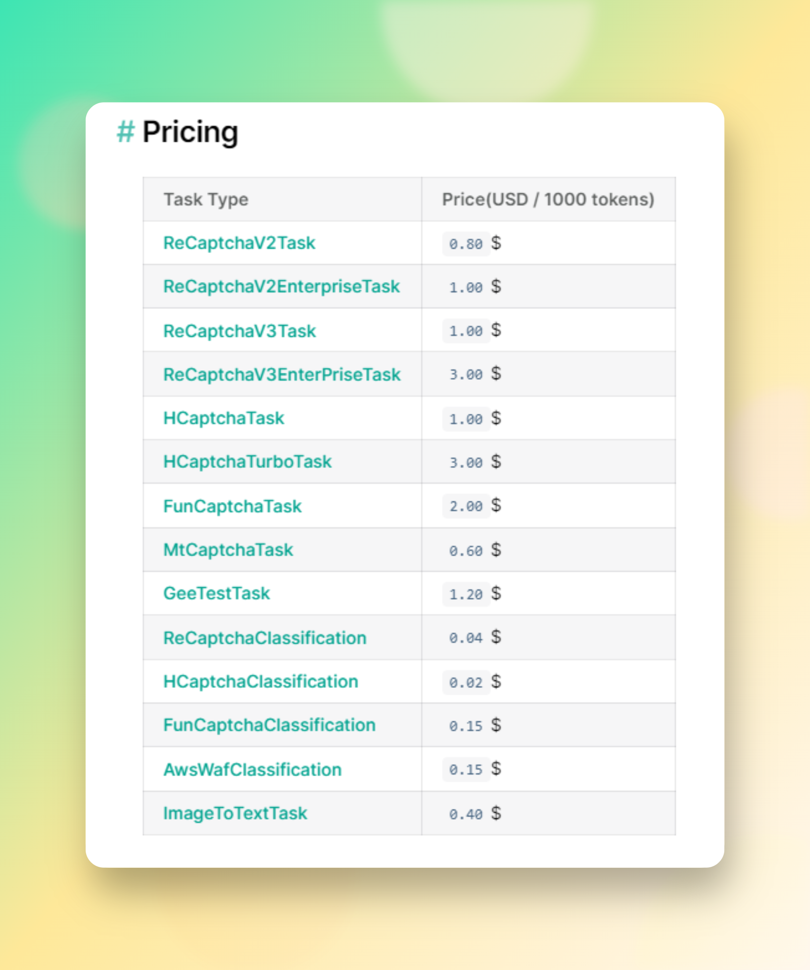This screenshot has height=970, width=810.
Task: Select the 0.80 price badge for ReCaptchaV2Task
Action: pos(466,244)
